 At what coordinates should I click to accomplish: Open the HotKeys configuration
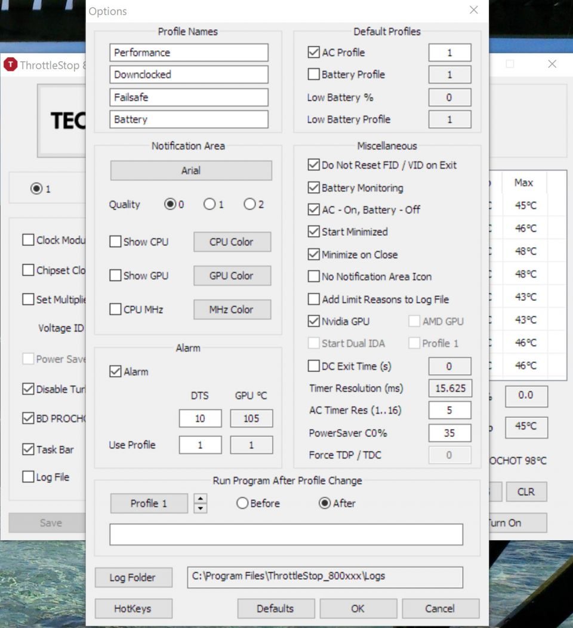click(133, 608)
